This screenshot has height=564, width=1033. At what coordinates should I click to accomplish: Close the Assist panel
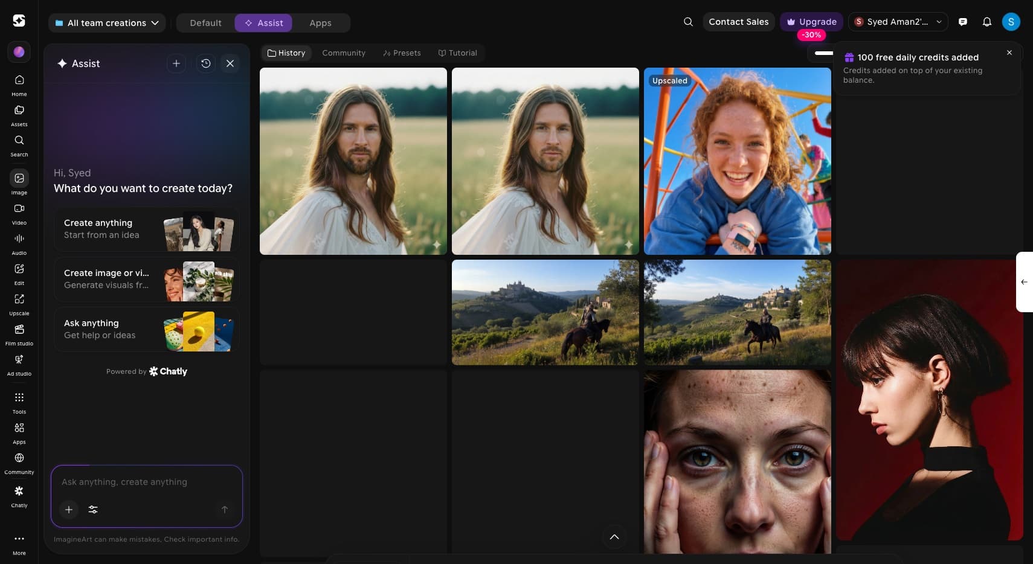[230, 63]
